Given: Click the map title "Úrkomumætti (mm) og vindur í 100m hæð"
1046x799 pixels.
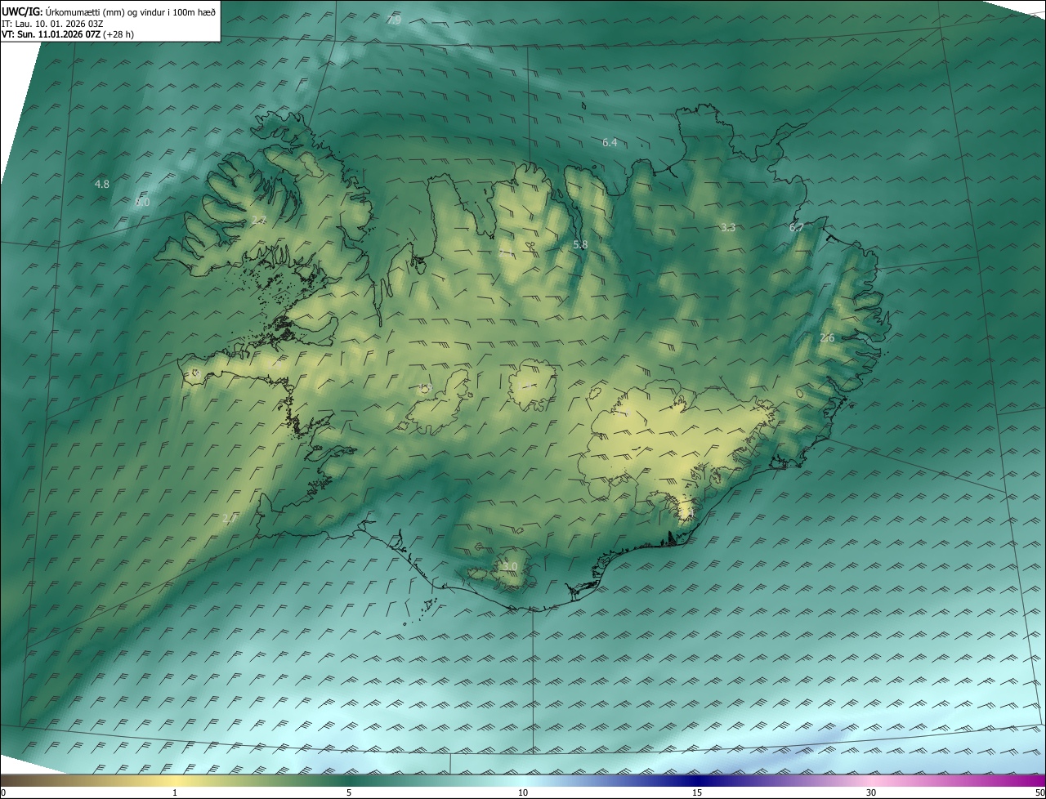Looking at the screenshot, I should (131, 11).
